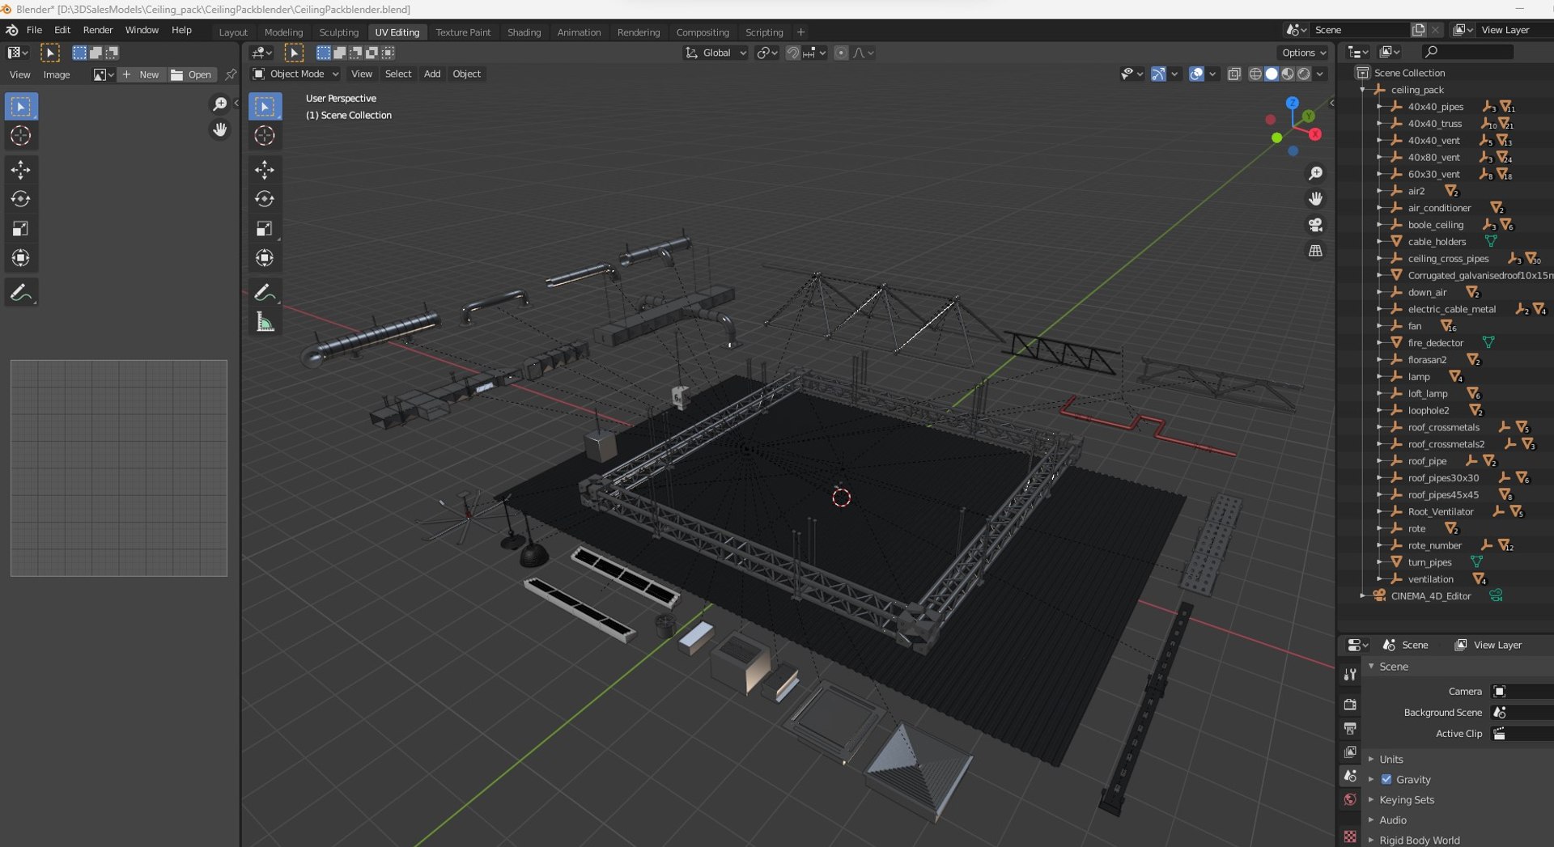The width and height of the screenshot is (1554, 847).
Task: Open the Options dropdown
Action: coord(1304,53)
